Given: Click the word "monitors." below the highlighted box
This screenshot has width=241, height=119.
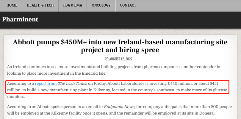Looking at the screenshot, I should 16,97.
